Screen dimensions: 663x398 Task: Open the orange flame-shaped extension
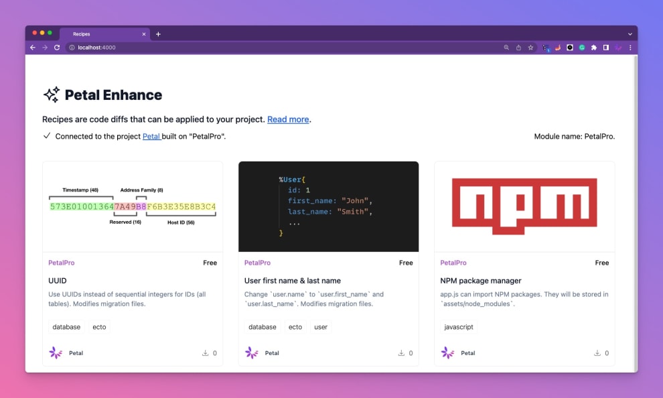pyautogui.click(x=558, y=48)
